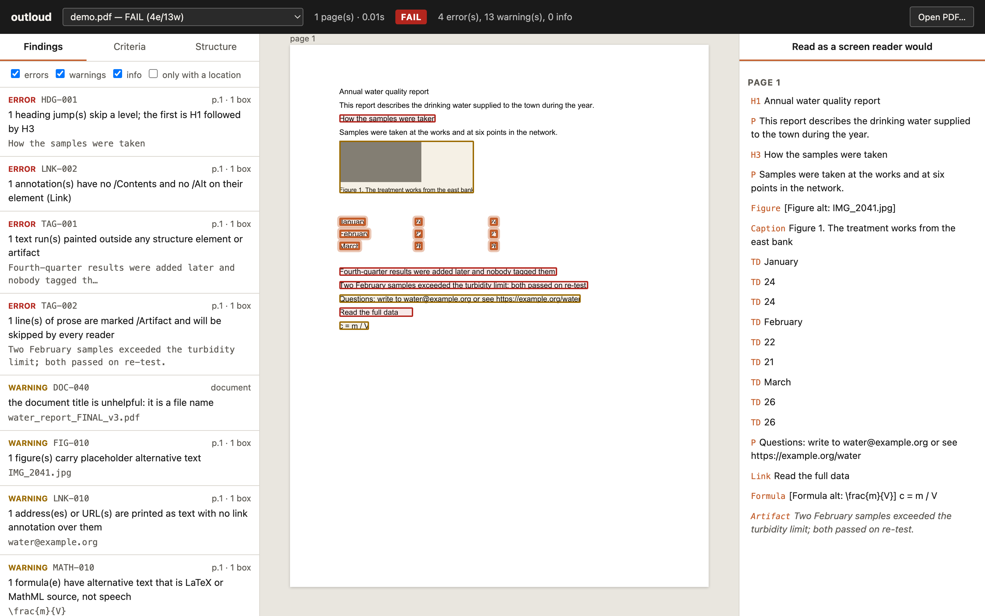Click the 'February' table cell highlight
Screen dimensions: 985x616
[x=354, y=234]
